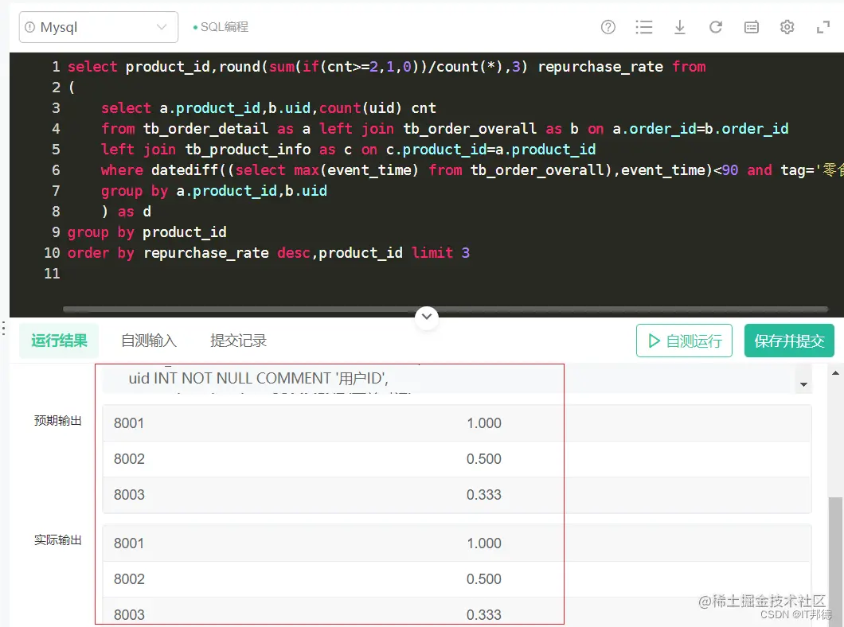
Task: Click actual output cell 8002
Action: [x=129, y=579]
